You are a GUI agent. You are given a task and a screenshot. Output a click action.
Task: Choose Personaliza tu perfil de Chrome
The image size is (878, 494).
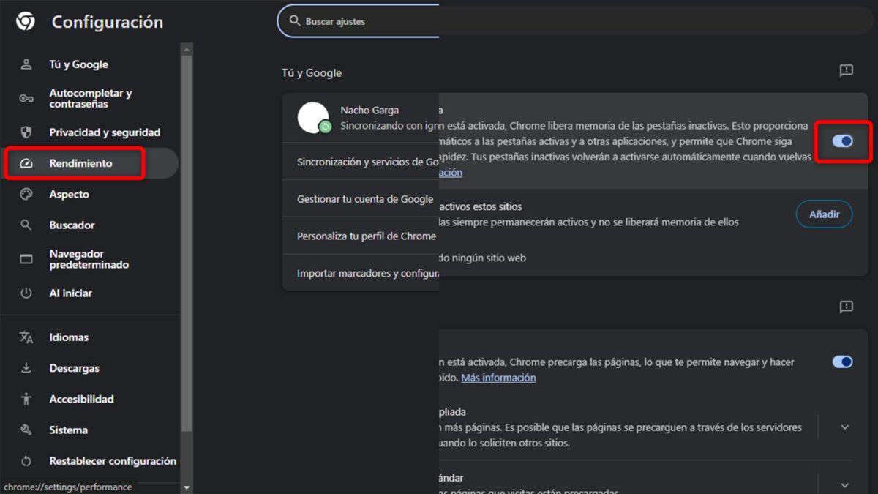(366, 236)
